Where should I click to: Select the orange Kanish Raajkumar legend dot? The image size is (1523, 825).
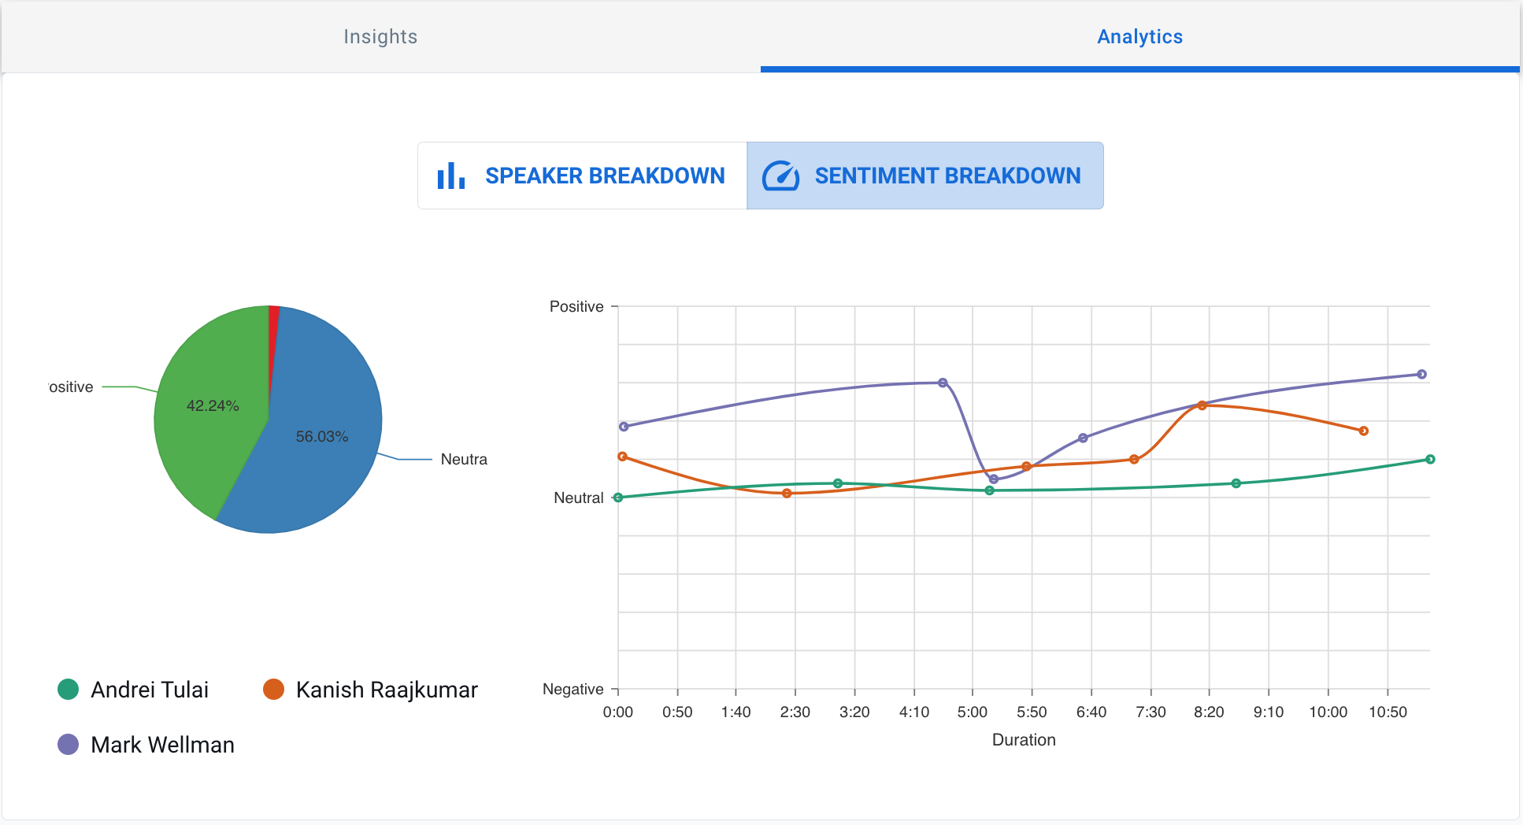[275, 689]
